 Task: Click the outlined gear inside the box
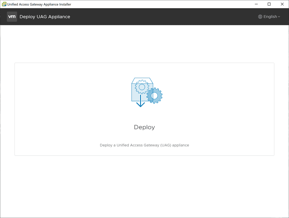[x=142, y=87]
